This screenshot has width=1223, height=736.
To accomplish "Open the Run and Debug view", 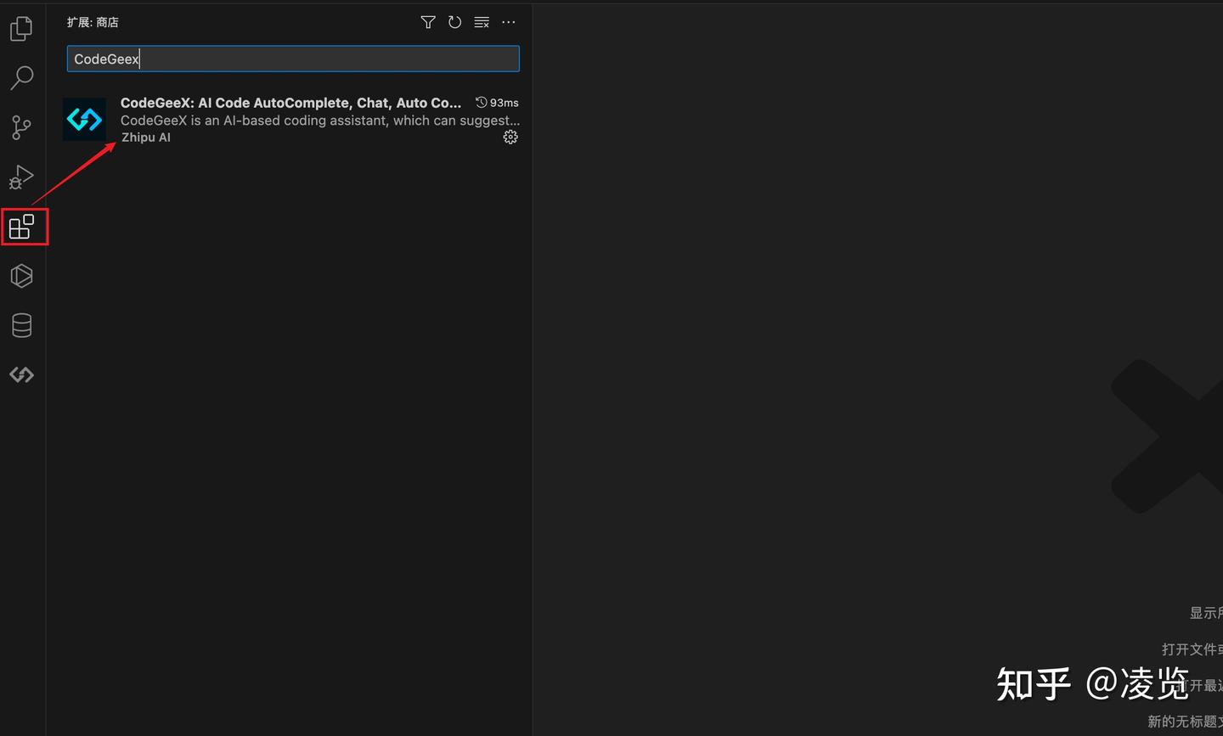I will [x=21, y=177].
